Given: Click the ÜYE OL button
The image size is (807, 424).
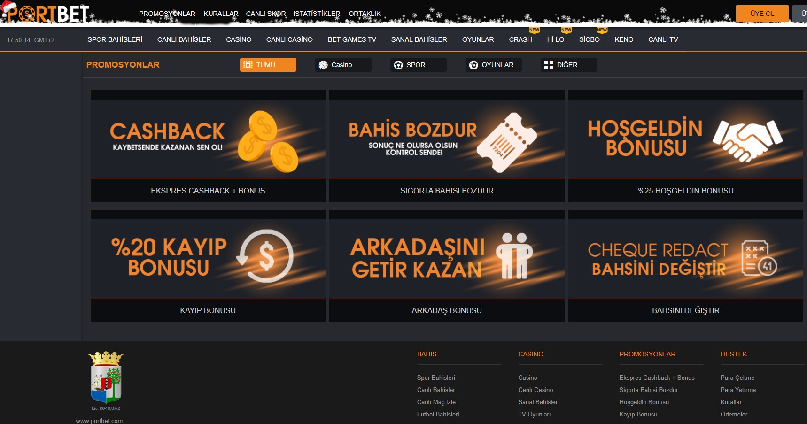Looking at the screenshot, I should click(x=762, y=14).
